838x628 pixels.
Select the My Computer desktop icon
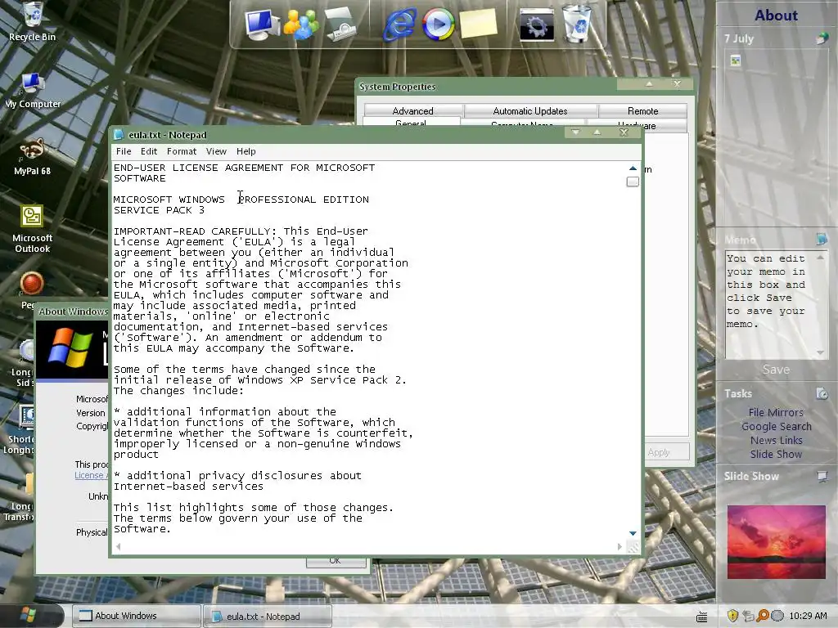click(x=32, y=90)
